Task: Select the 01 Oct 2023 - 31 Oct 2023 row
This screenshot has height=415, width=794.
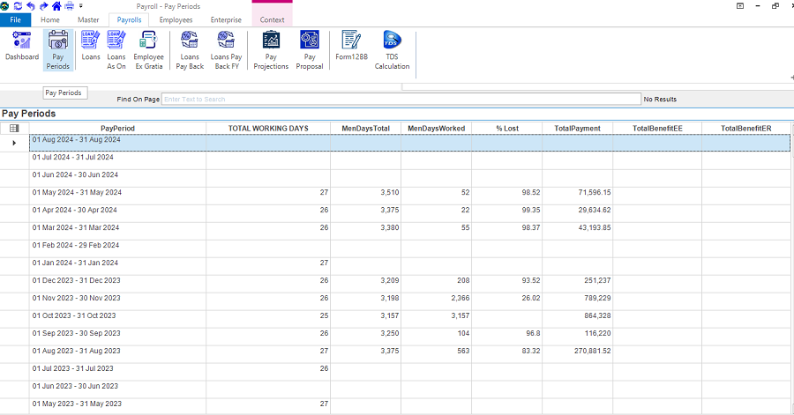Action: point(74,315)
